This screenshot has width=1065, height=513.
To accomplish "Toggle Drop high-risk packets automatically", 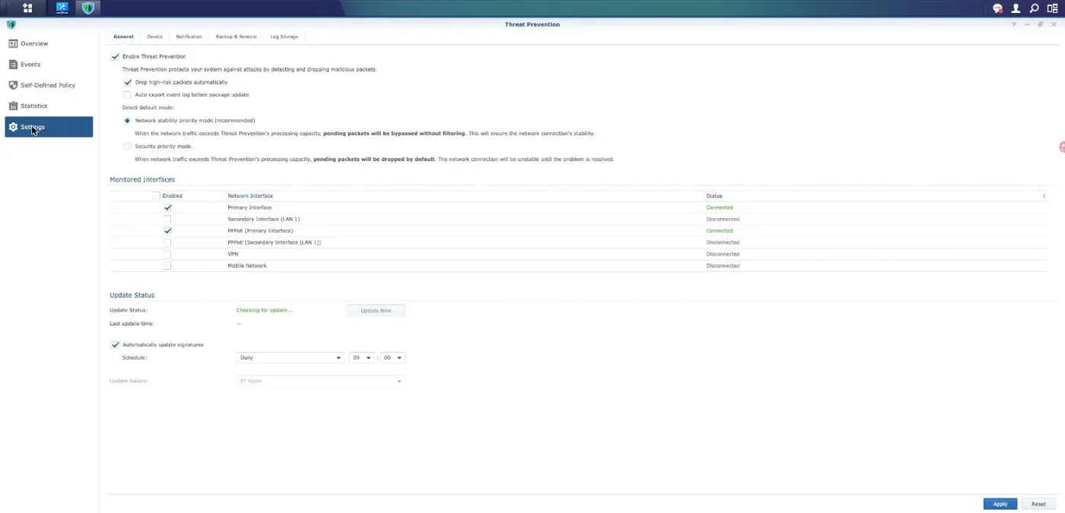I will pyautogui.click(x=128, y=82).
